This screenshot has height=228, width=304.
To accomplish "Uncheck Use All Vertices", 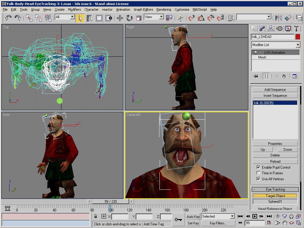I will tap(258, 179).
